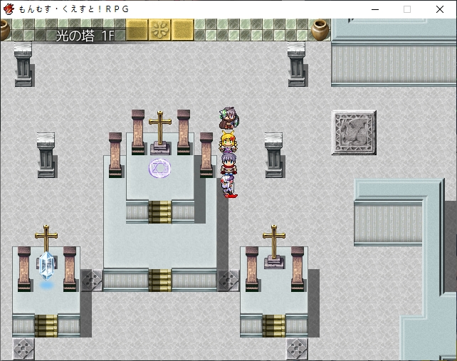Click the white-haired character with red tail
The height and width of the screenshot is (361, 457).
coord(230,187)
